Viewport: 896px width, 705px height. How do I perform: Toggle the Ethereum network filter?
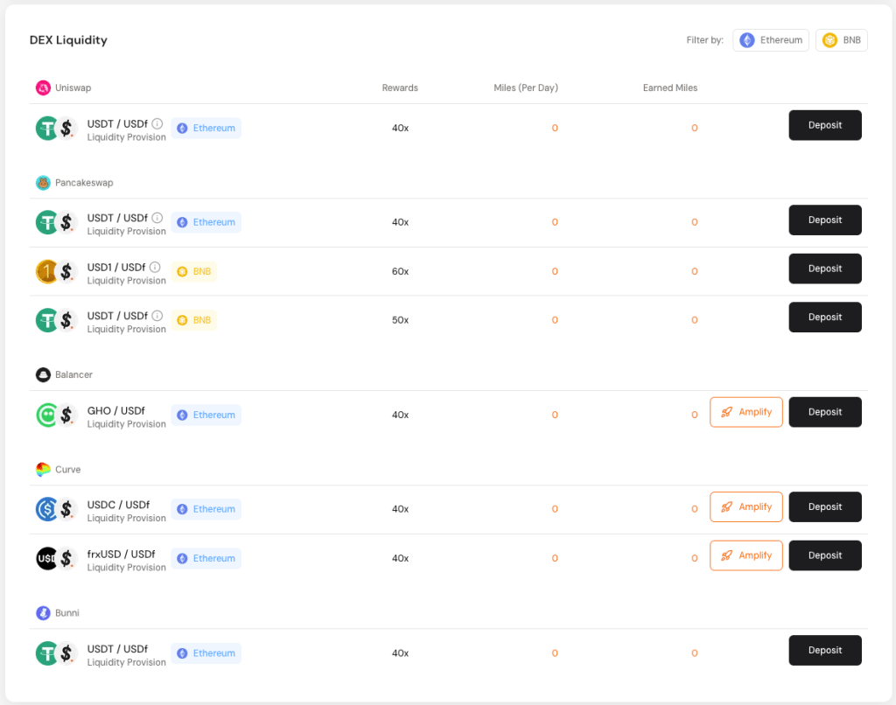pos(770,40)
